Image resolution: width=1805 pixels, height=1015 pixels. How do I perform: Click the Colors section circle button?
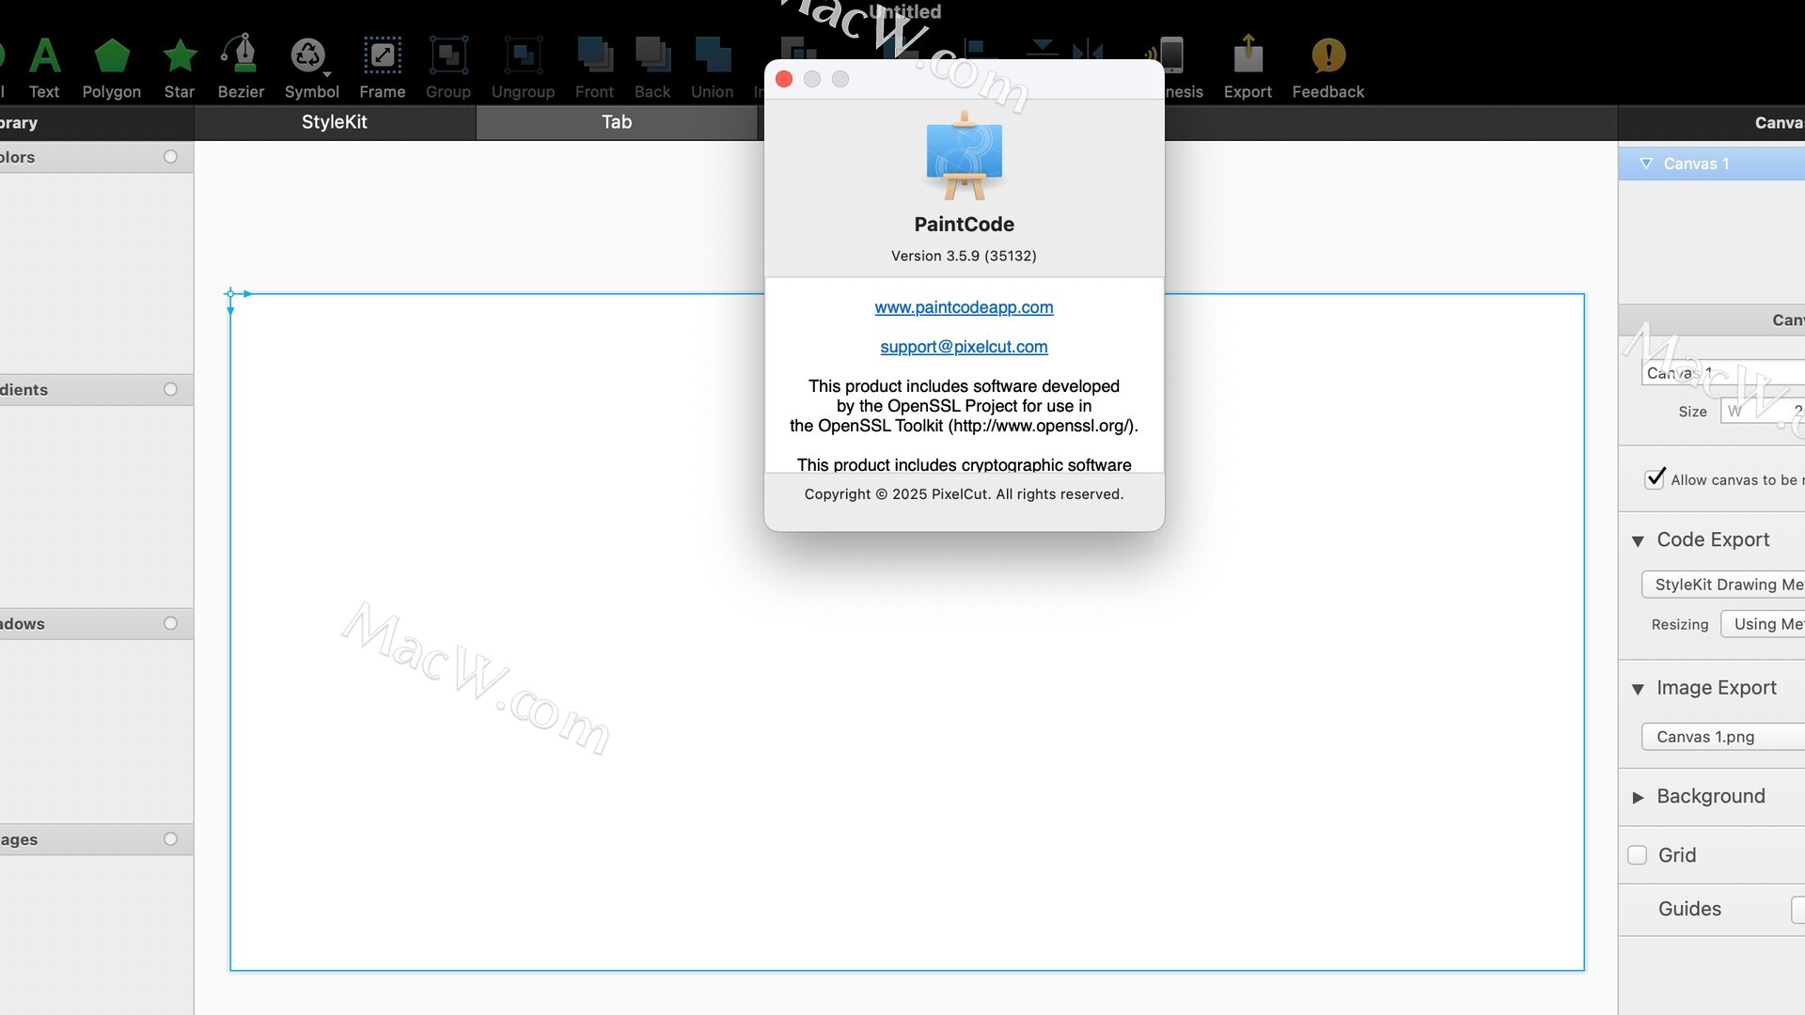tap(170, 157)
